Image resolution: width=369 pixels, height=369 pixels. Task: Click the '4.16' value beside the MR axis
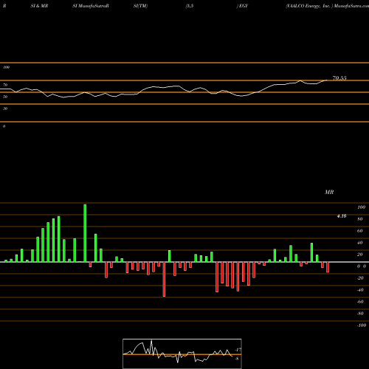[342, 216]
